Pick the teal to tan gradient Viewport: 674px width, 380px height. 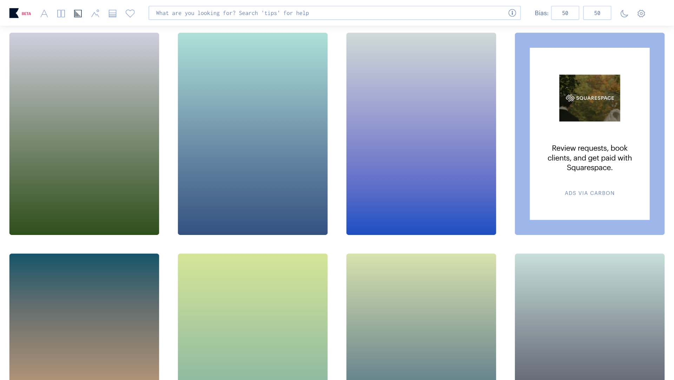tap(84, 316)
